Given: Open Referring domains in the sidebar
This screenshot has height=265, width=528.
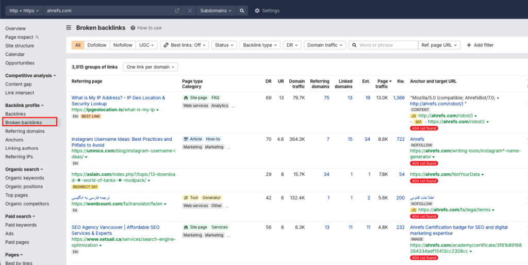Looking at the screenshot, I should point(25,131).
